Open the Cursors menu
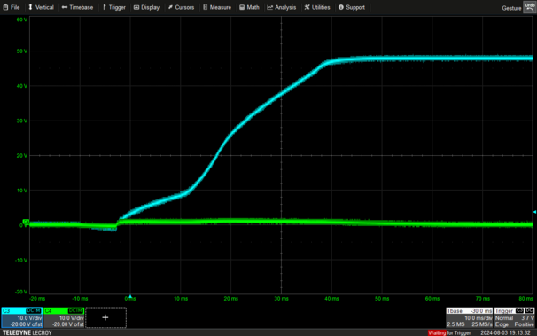The height and width of the screenshot is (336, 537). (181, 7)
